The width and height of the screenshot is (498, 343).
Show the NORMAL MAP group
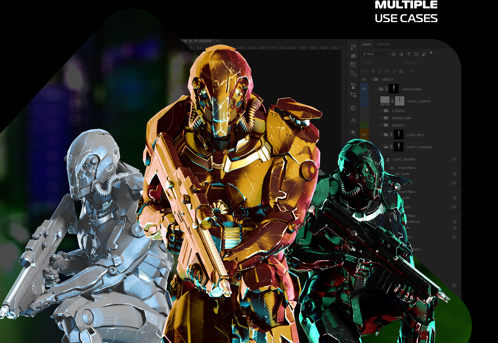coord(364,118)
